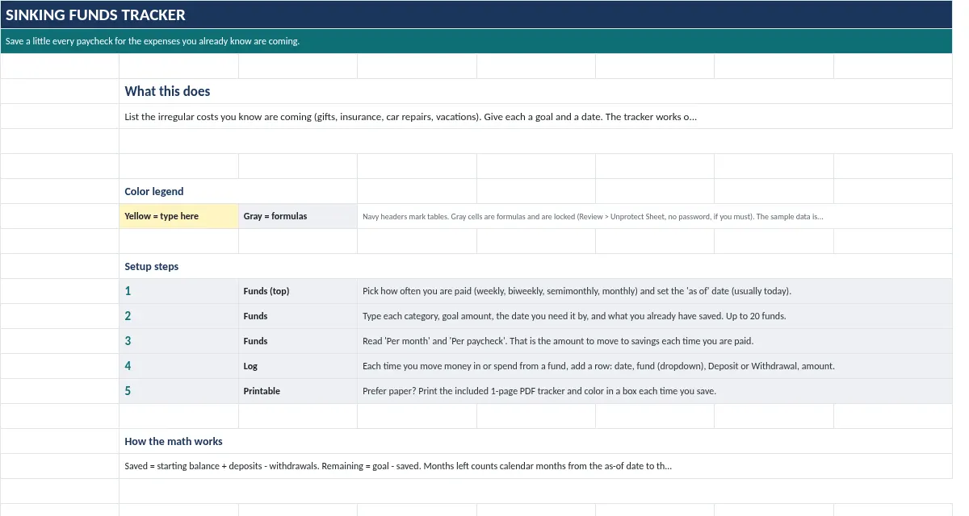Select the 'Funds (top)' cell
This screenshot has width=969, height=516.
point(298,291)
